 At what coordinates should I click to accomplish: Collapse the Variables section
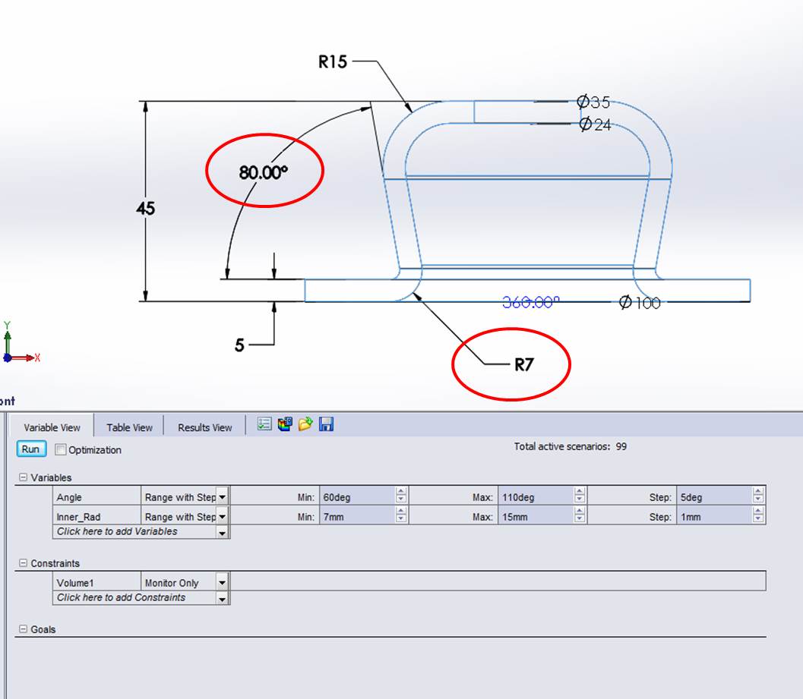tap(23, 478)
